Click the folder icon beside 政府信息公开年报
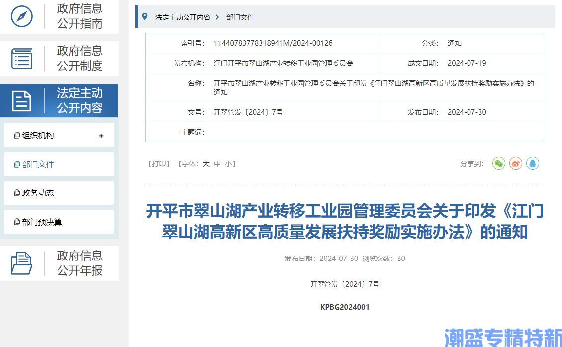The height and width of the screenshot is (347, 562). point(21,263)
